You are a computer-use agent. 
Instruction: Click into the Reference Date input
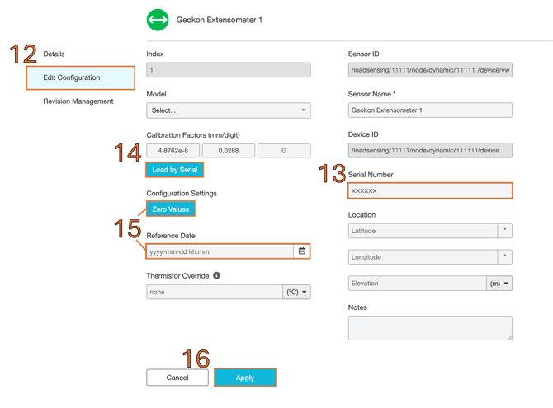tap(220, 251)
